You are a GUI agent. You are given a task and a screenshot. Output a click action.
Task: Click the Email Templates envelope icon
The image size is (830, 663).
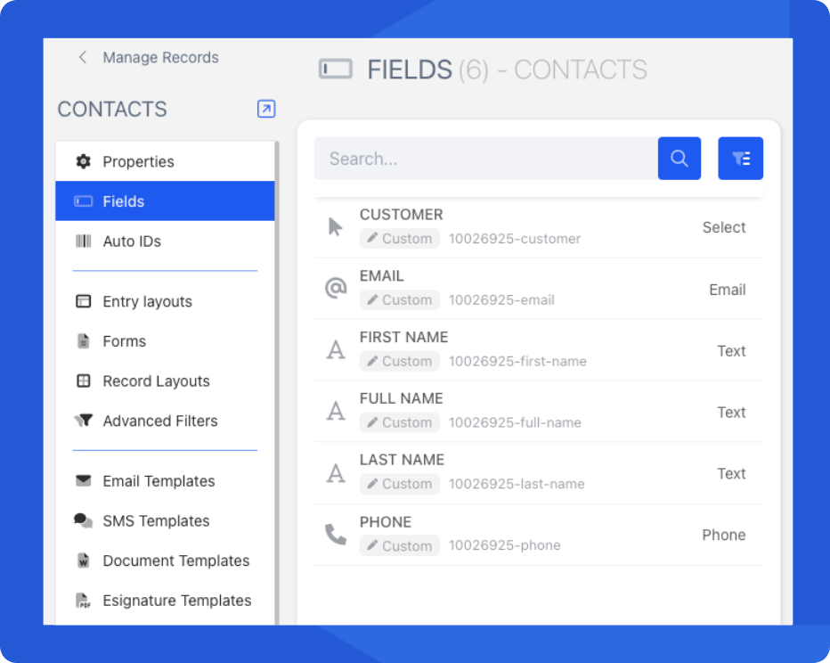click(83, 480)
